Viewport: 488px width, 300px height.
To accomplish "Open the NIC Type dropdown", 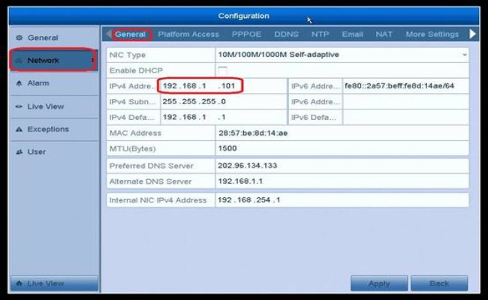I will pos(342,55).
